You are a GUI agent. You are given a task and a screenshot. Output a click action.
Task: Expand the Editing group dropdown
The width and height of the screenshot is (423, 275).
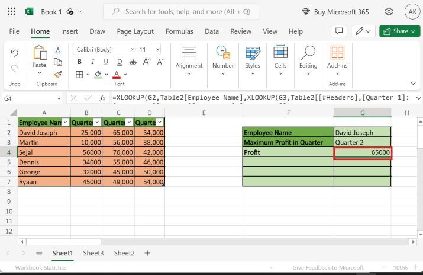pyautogui.click(x=308, y=73)
